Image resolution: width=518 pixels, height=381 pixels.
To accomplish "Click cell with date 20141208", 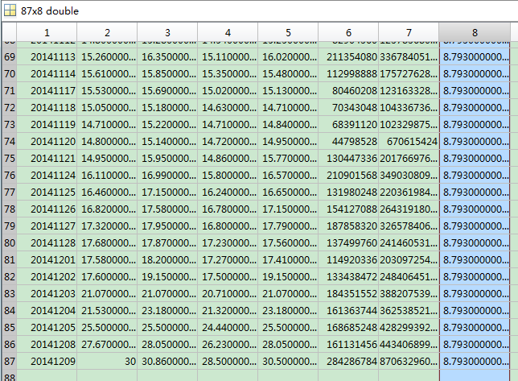I will (x=47, y=344).
